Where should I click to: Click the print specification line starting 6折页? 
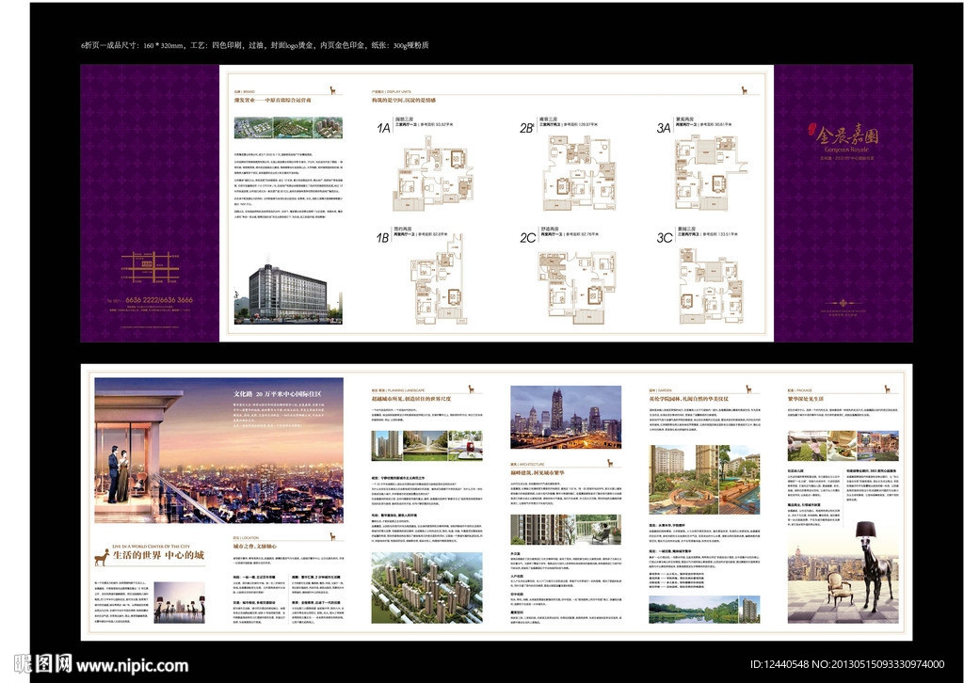(255, 45)
